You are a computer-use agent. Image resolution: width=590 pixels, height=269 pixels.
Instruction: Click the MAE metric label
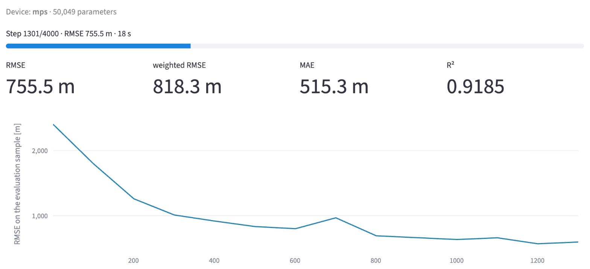307,65
